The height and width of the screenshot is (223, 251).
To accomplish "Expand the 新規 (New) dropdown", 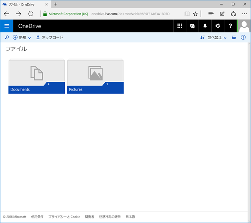I will [x=22, y=38].
